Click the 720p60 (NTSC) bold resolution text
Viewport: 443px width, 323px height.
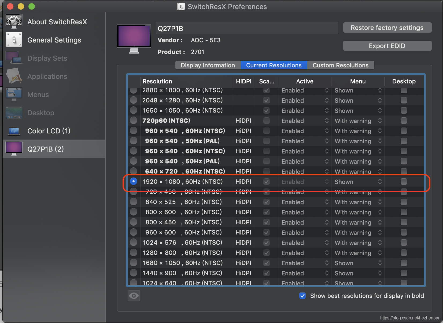click(x=166, y=121)
